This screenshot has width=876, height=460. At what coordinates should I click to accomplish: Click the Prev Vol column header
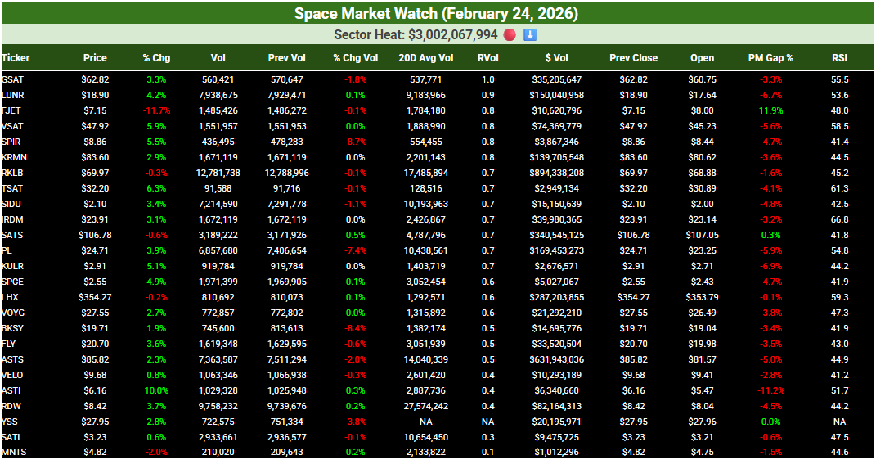(x=286, y=57)
